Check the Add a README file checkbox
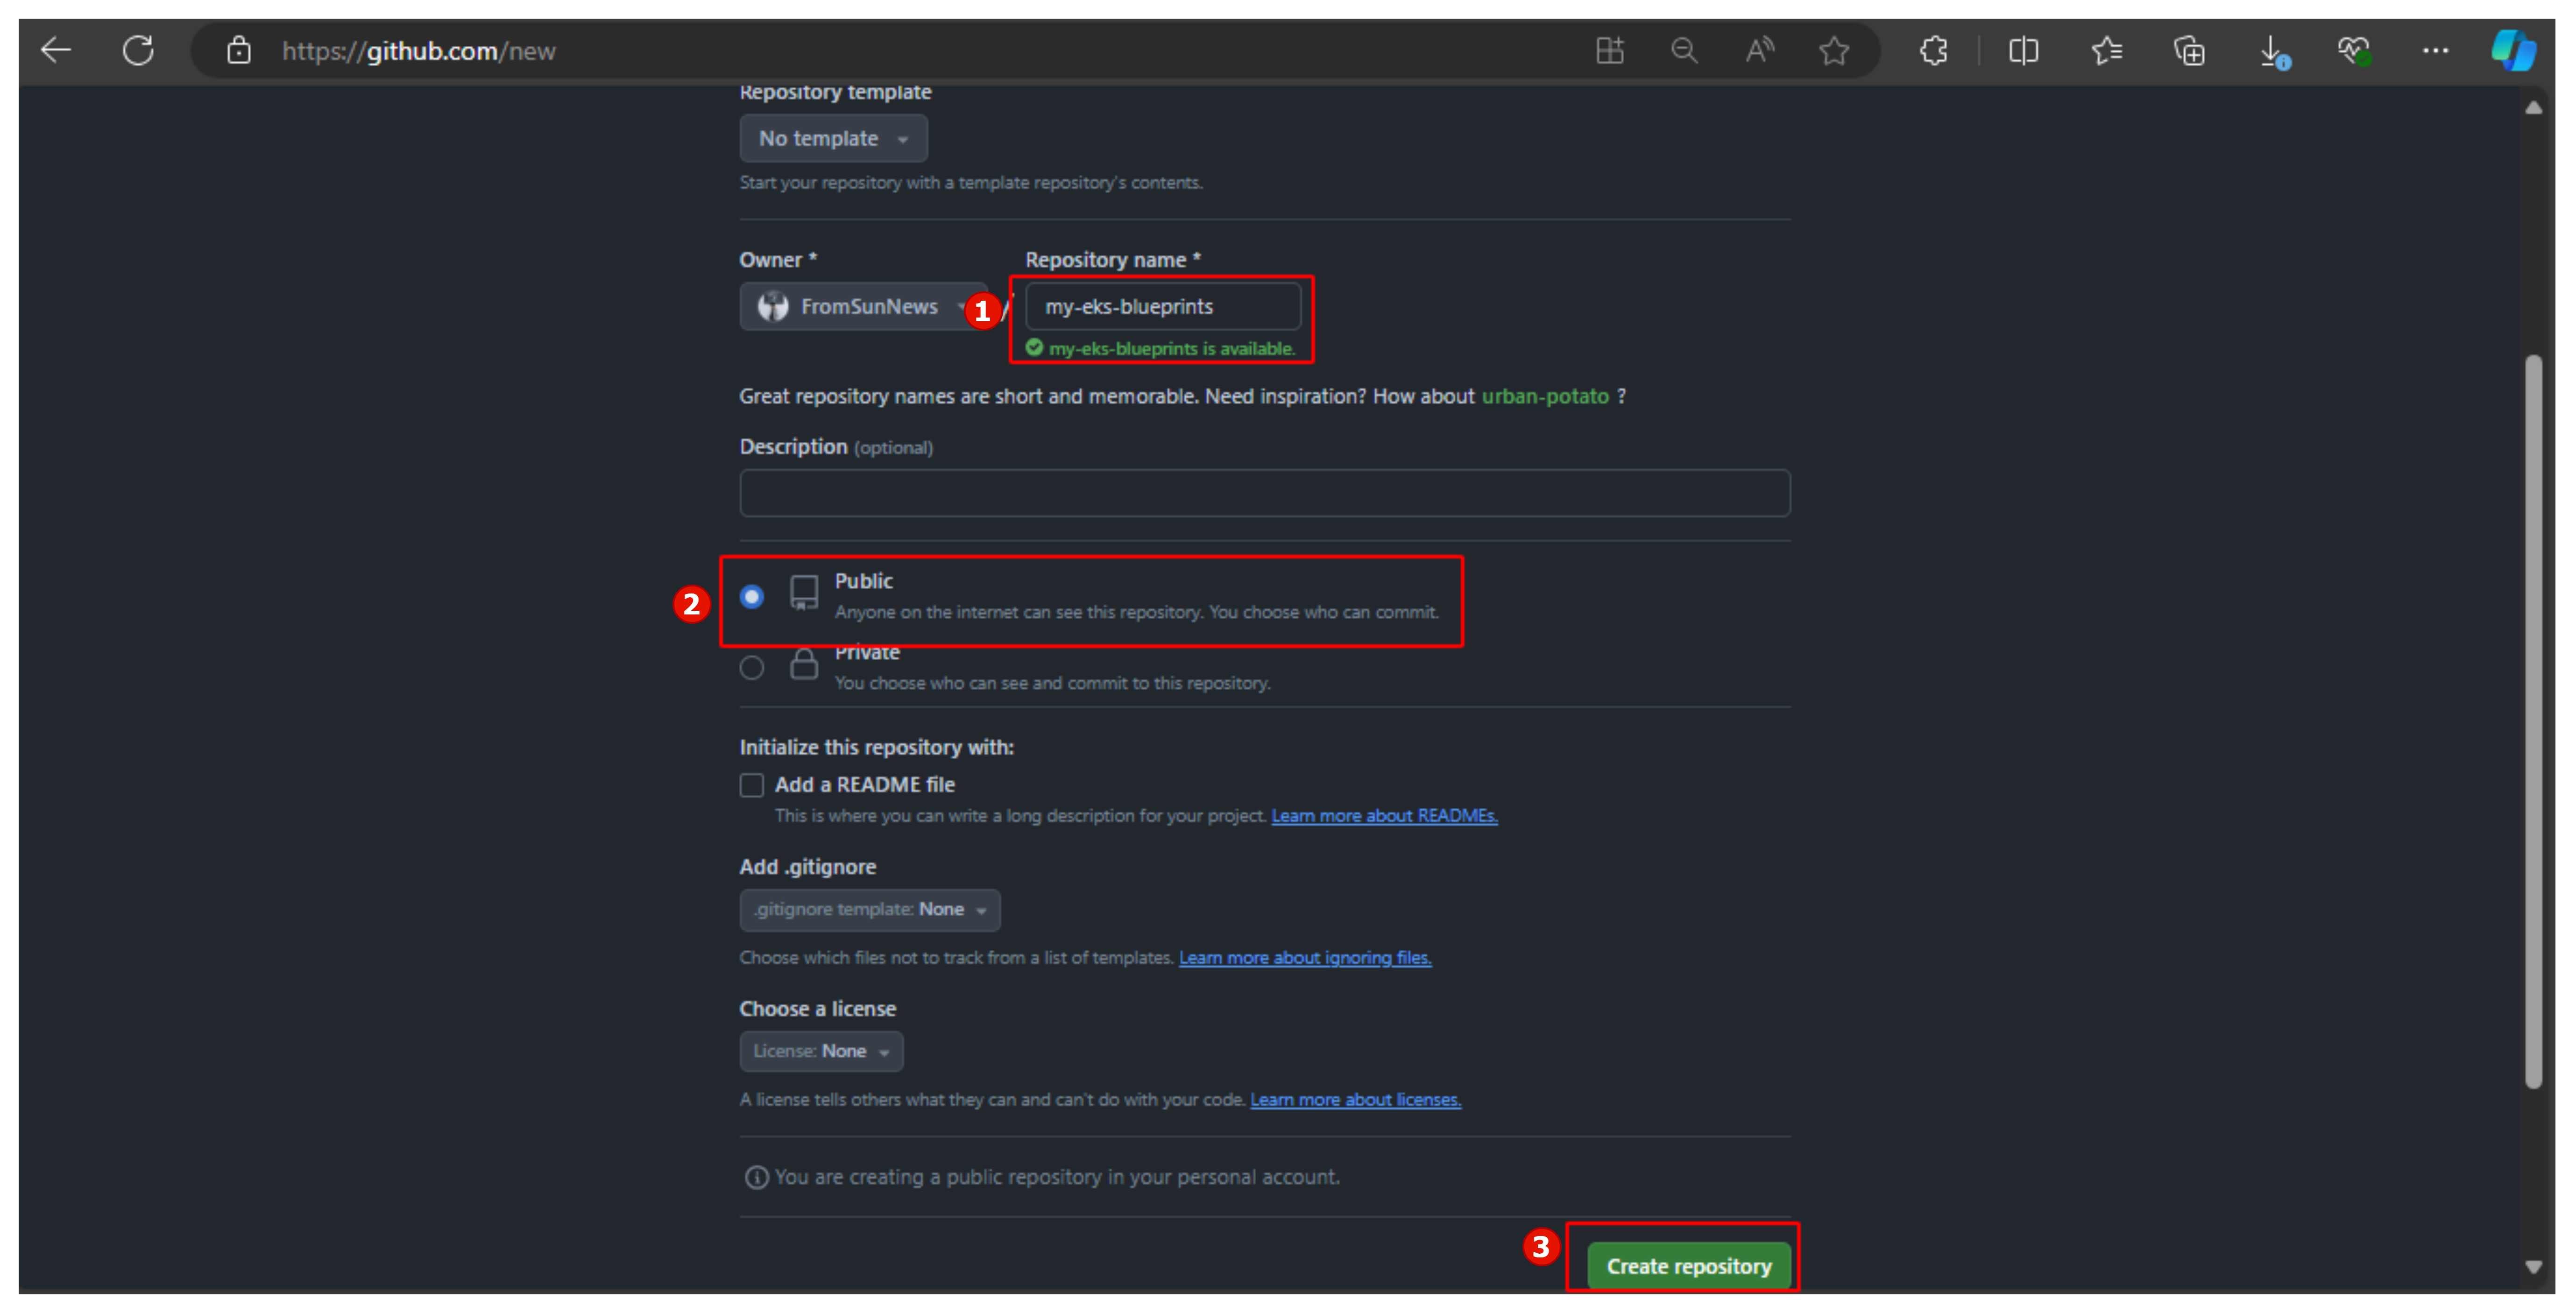 (x=751, y=785)
